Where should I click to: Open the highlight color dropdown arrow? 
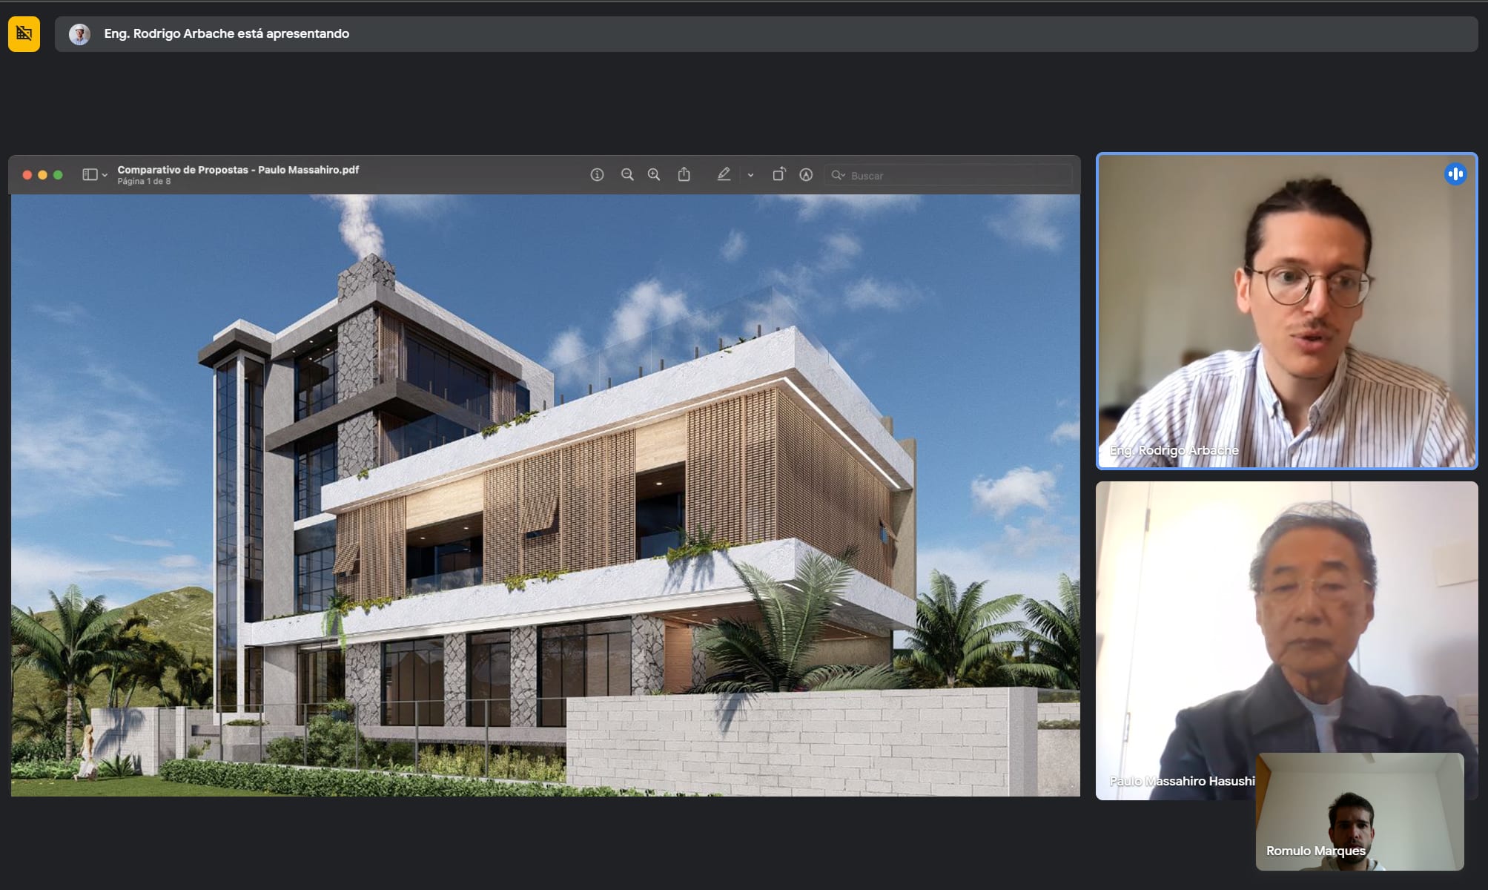pos(750,176)
